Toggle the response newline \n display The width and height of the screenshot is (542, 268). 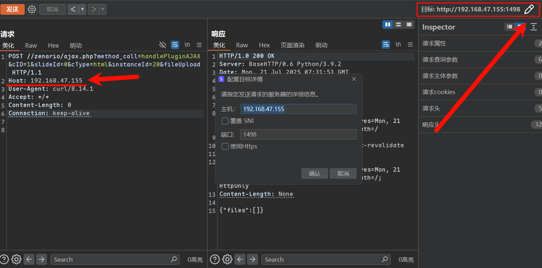(x=398, y=45)
